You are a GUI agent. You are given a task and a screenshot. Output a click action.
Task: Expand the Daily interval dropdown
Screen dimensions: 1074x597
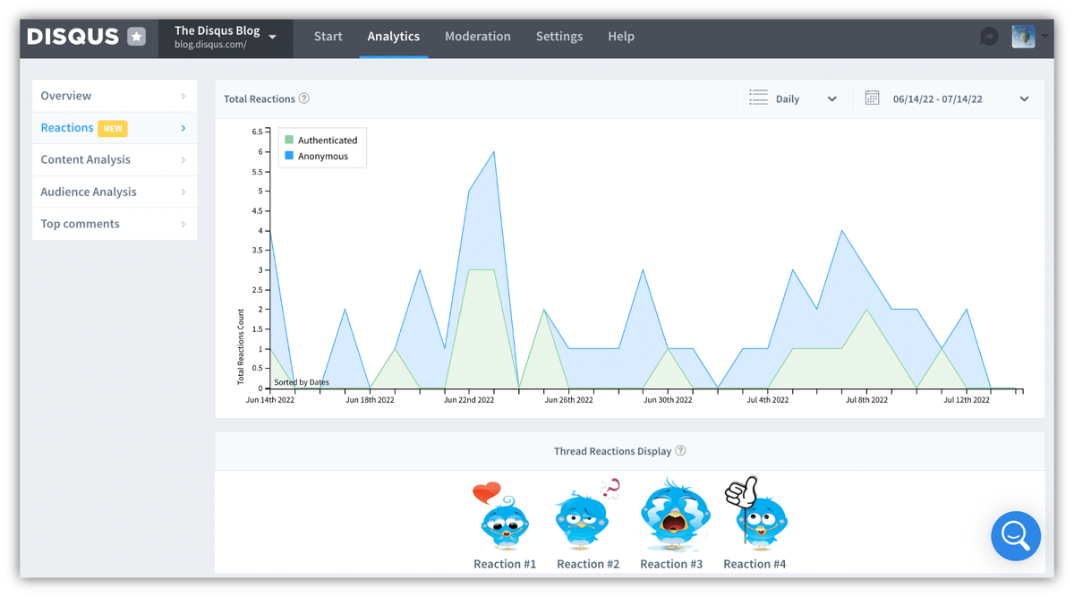coord(831,98)
